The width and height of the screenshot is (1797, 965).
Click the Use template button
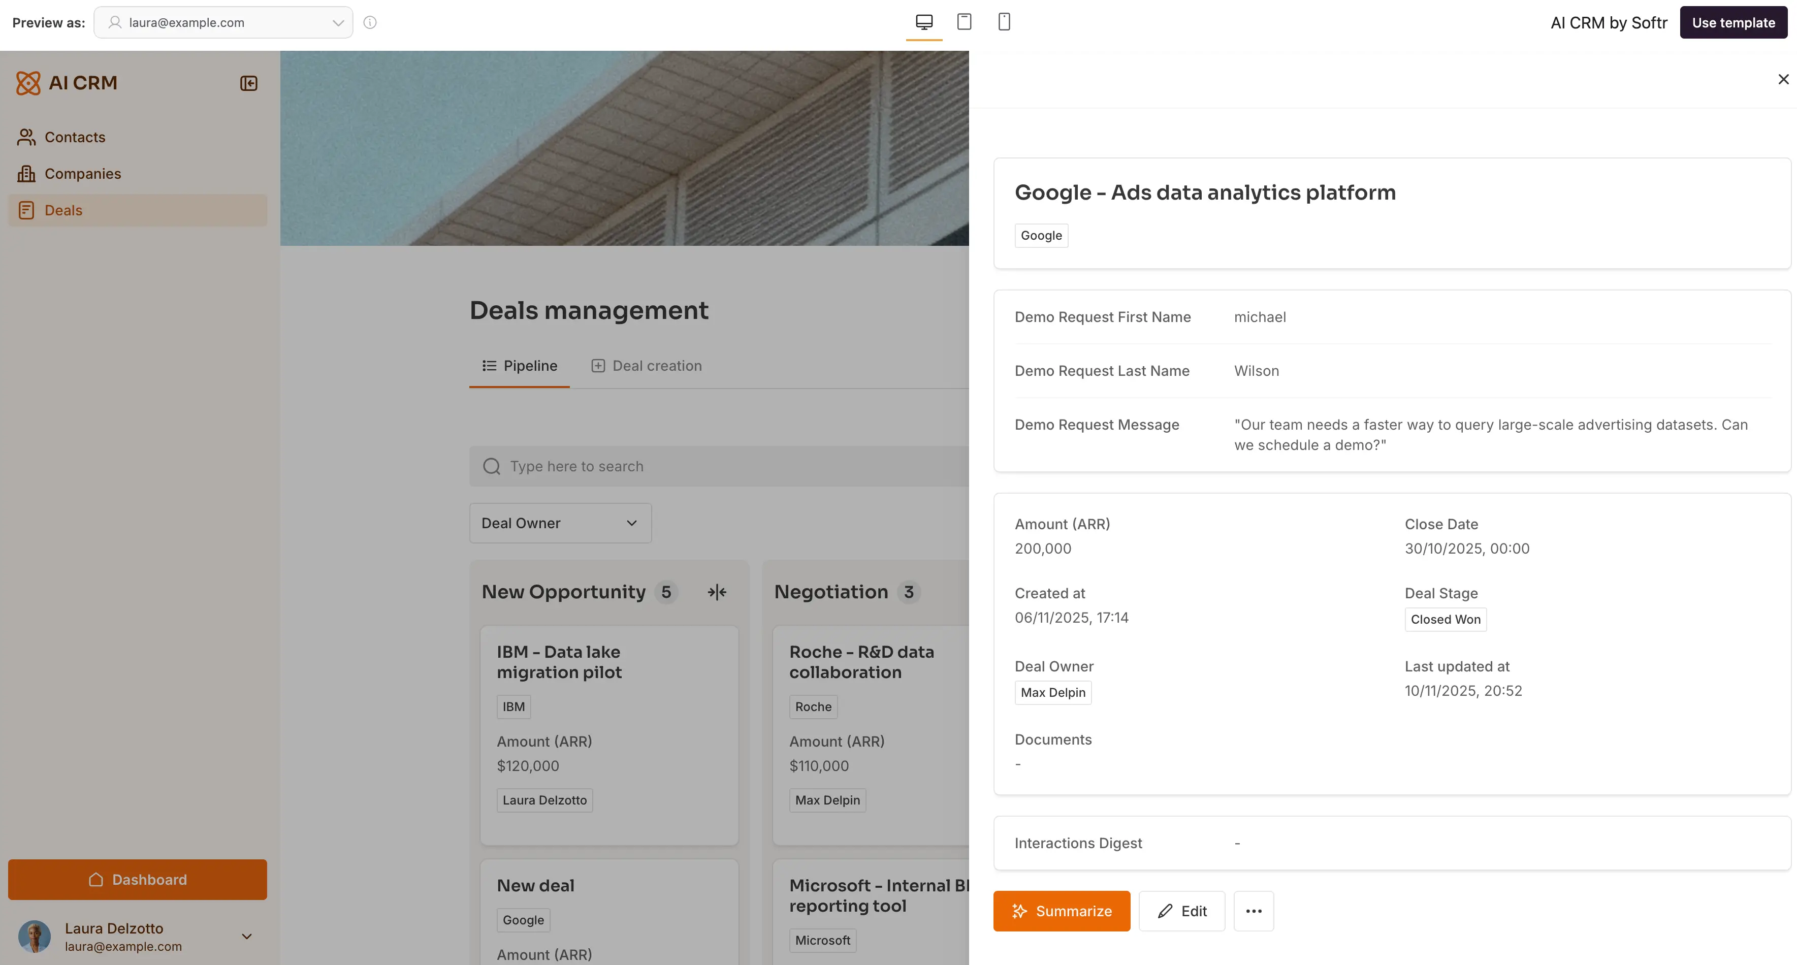tap(1734, 22)
